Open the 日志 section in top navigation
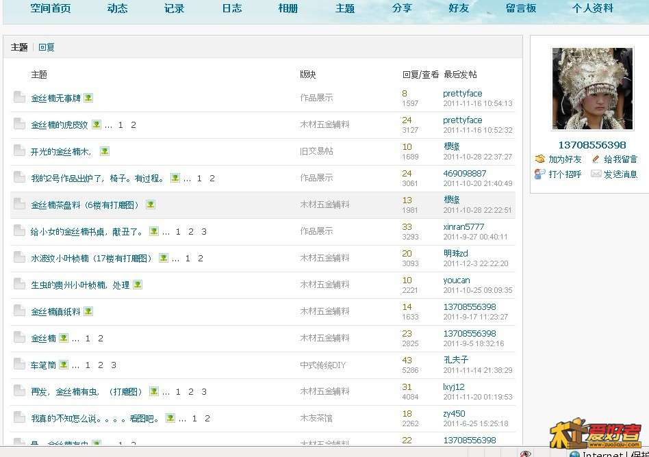The height and width of the screenshot is (457, 649). click(231, 9)
